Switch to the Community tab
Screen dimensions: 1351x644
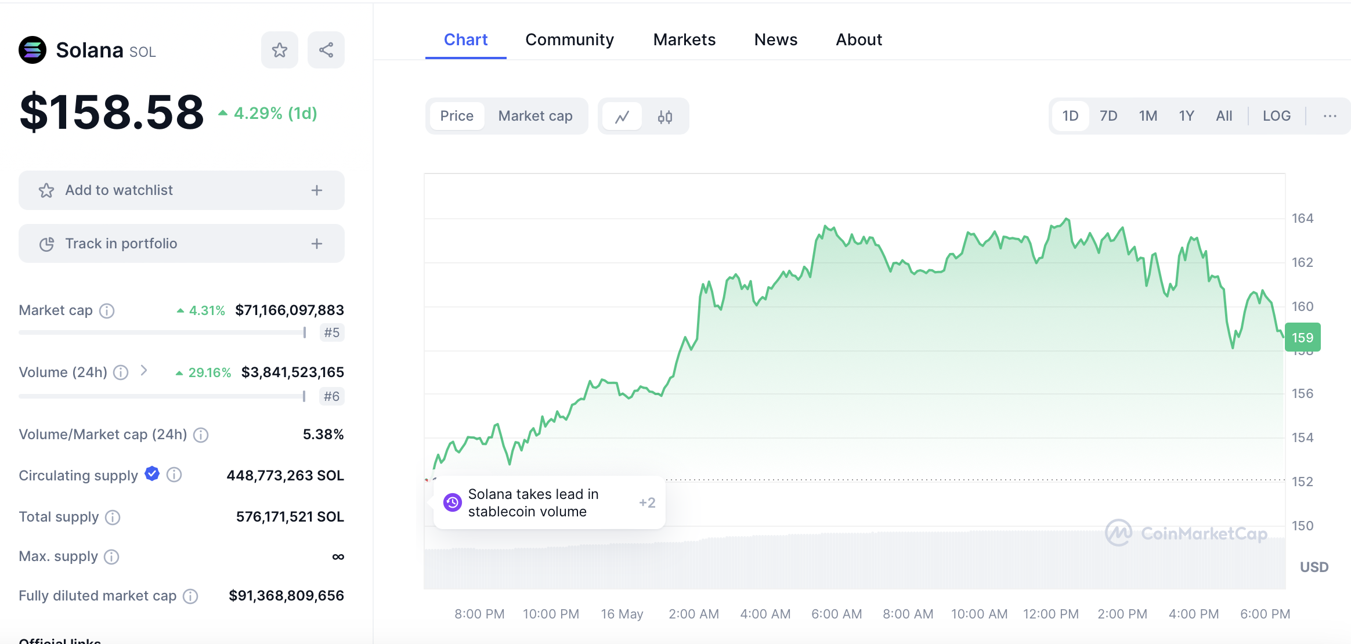569,39
